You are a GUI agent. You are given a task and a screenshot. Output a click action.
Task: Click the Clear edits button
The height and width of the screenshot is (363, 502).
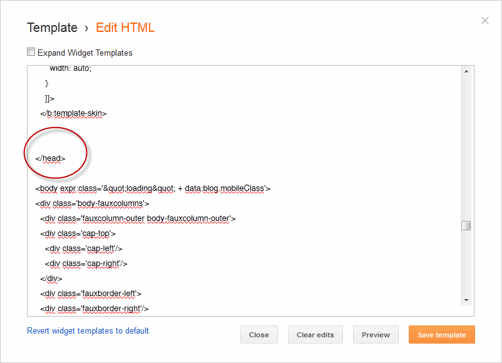tap(315, 335)
